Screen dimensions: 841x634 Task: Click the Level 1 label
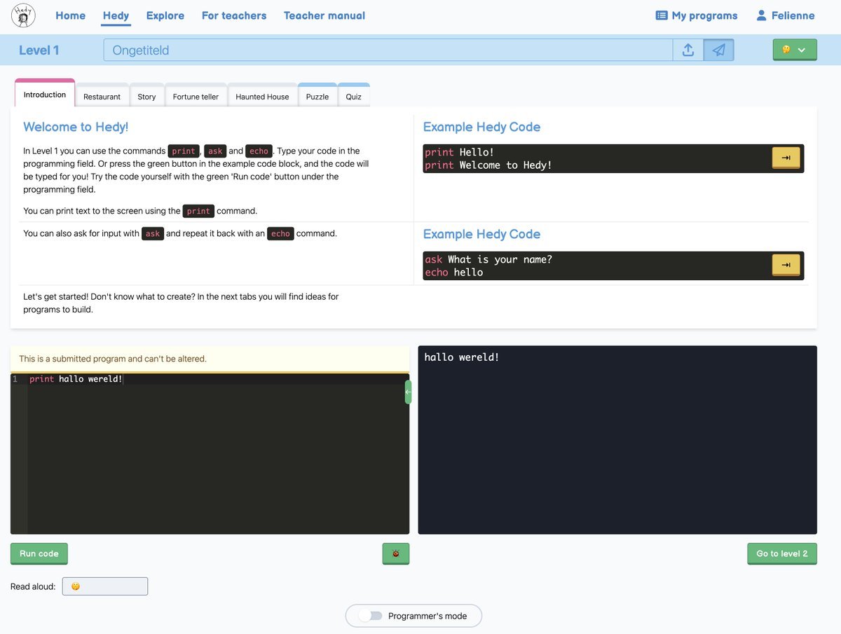pyautogui.click(x=39, y=50)
